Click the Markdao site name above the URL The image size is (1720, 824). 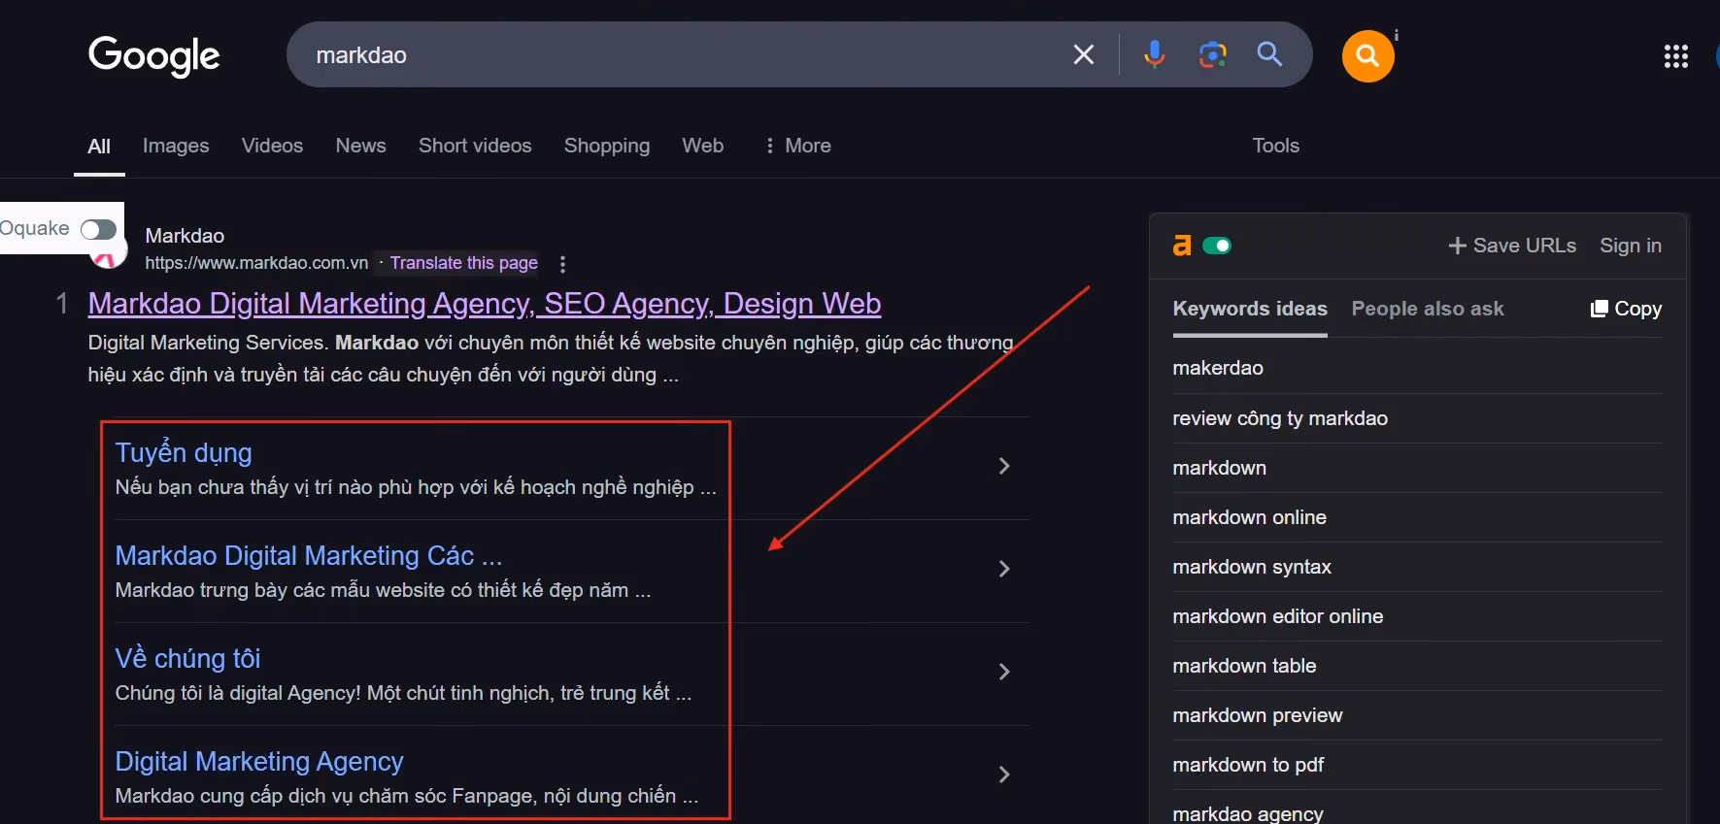coord(185,236)
